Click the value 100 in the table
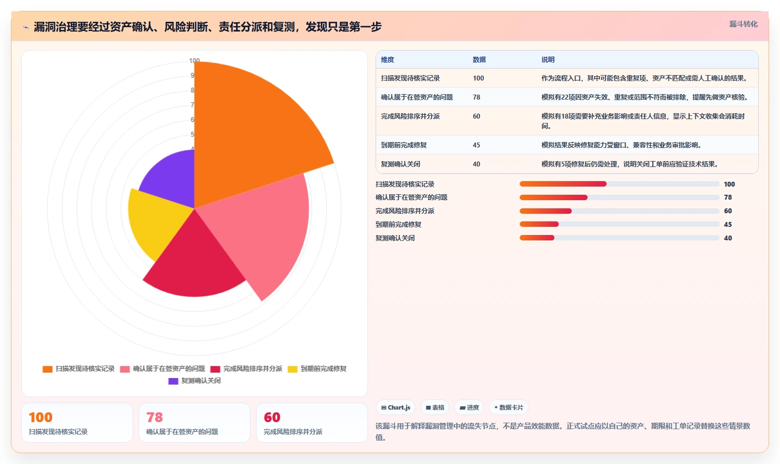 478,78
